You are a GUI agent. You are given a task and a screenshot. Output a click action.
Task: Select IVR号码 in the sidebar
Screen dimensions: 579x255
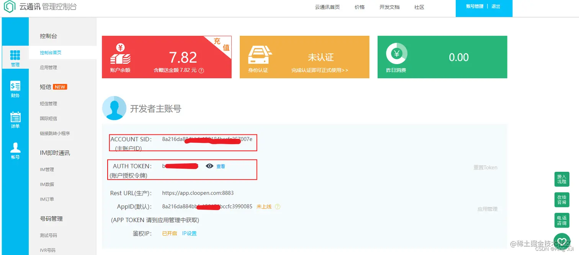48,250
